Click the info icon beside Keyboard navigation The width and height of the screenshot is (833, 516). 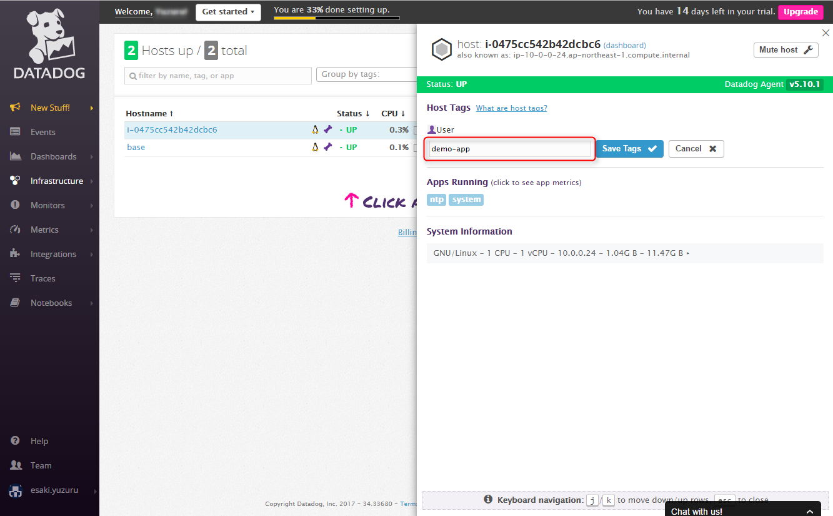(489, 500)
